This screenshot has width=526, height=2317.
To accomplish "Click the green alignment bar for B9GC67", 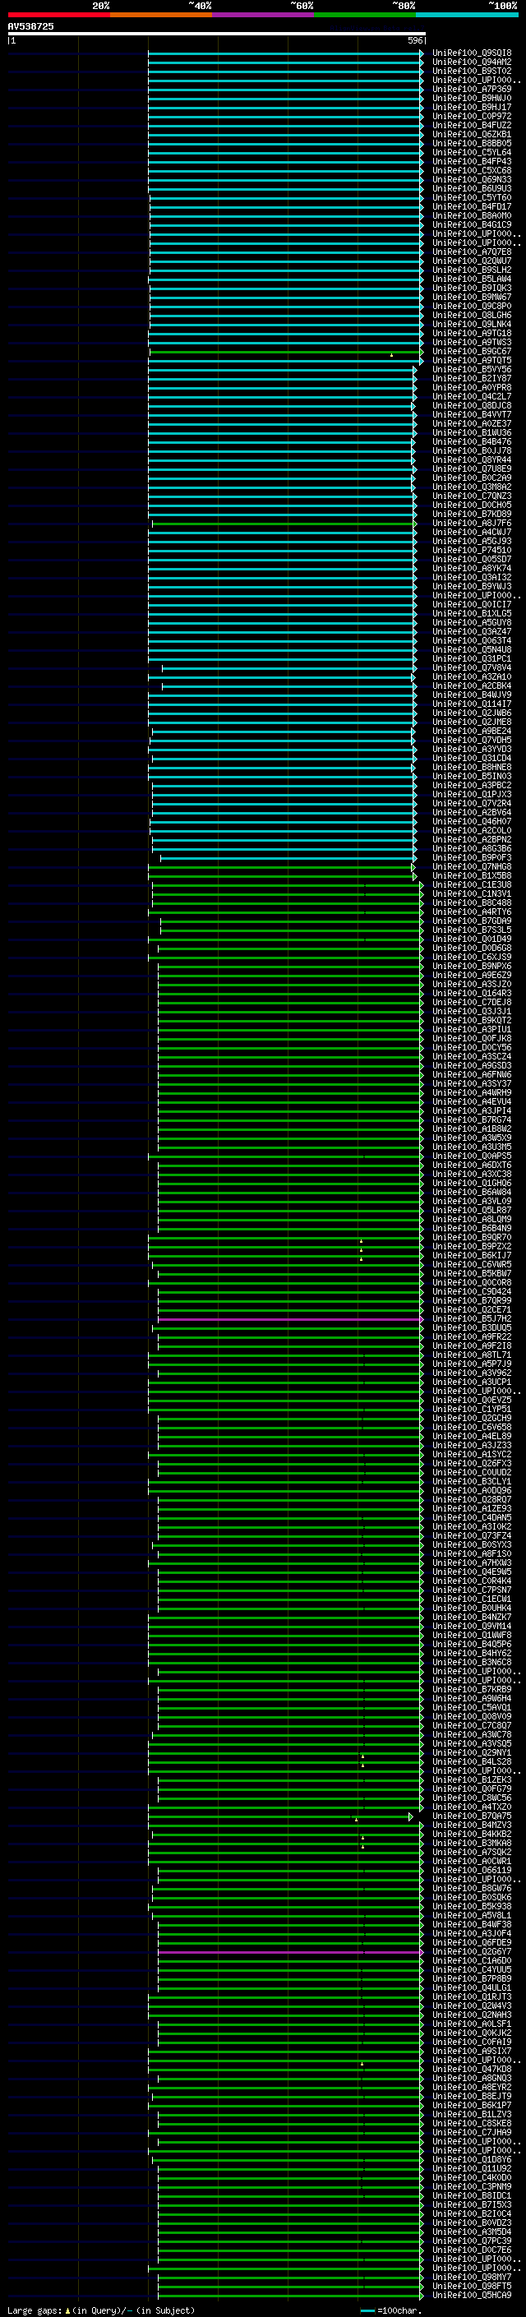I will coord(285,352).
